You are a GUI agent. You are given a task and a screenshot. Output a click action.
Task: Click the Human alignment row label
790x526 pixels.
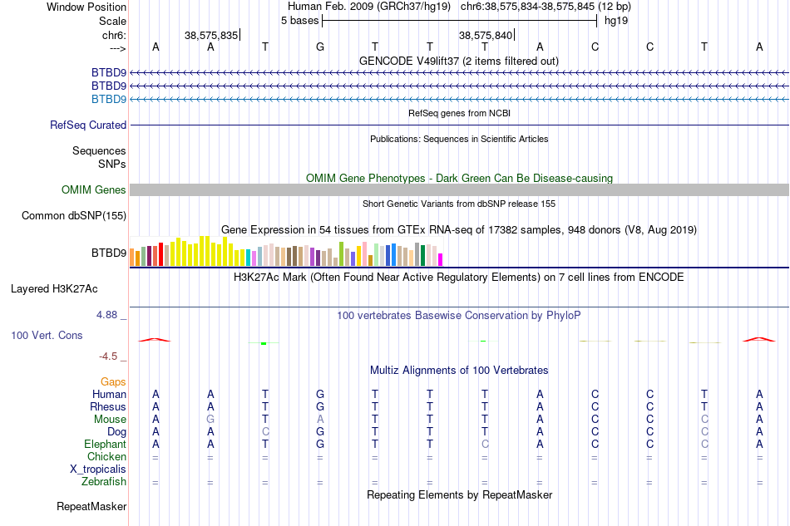click(x=109, y=394)
